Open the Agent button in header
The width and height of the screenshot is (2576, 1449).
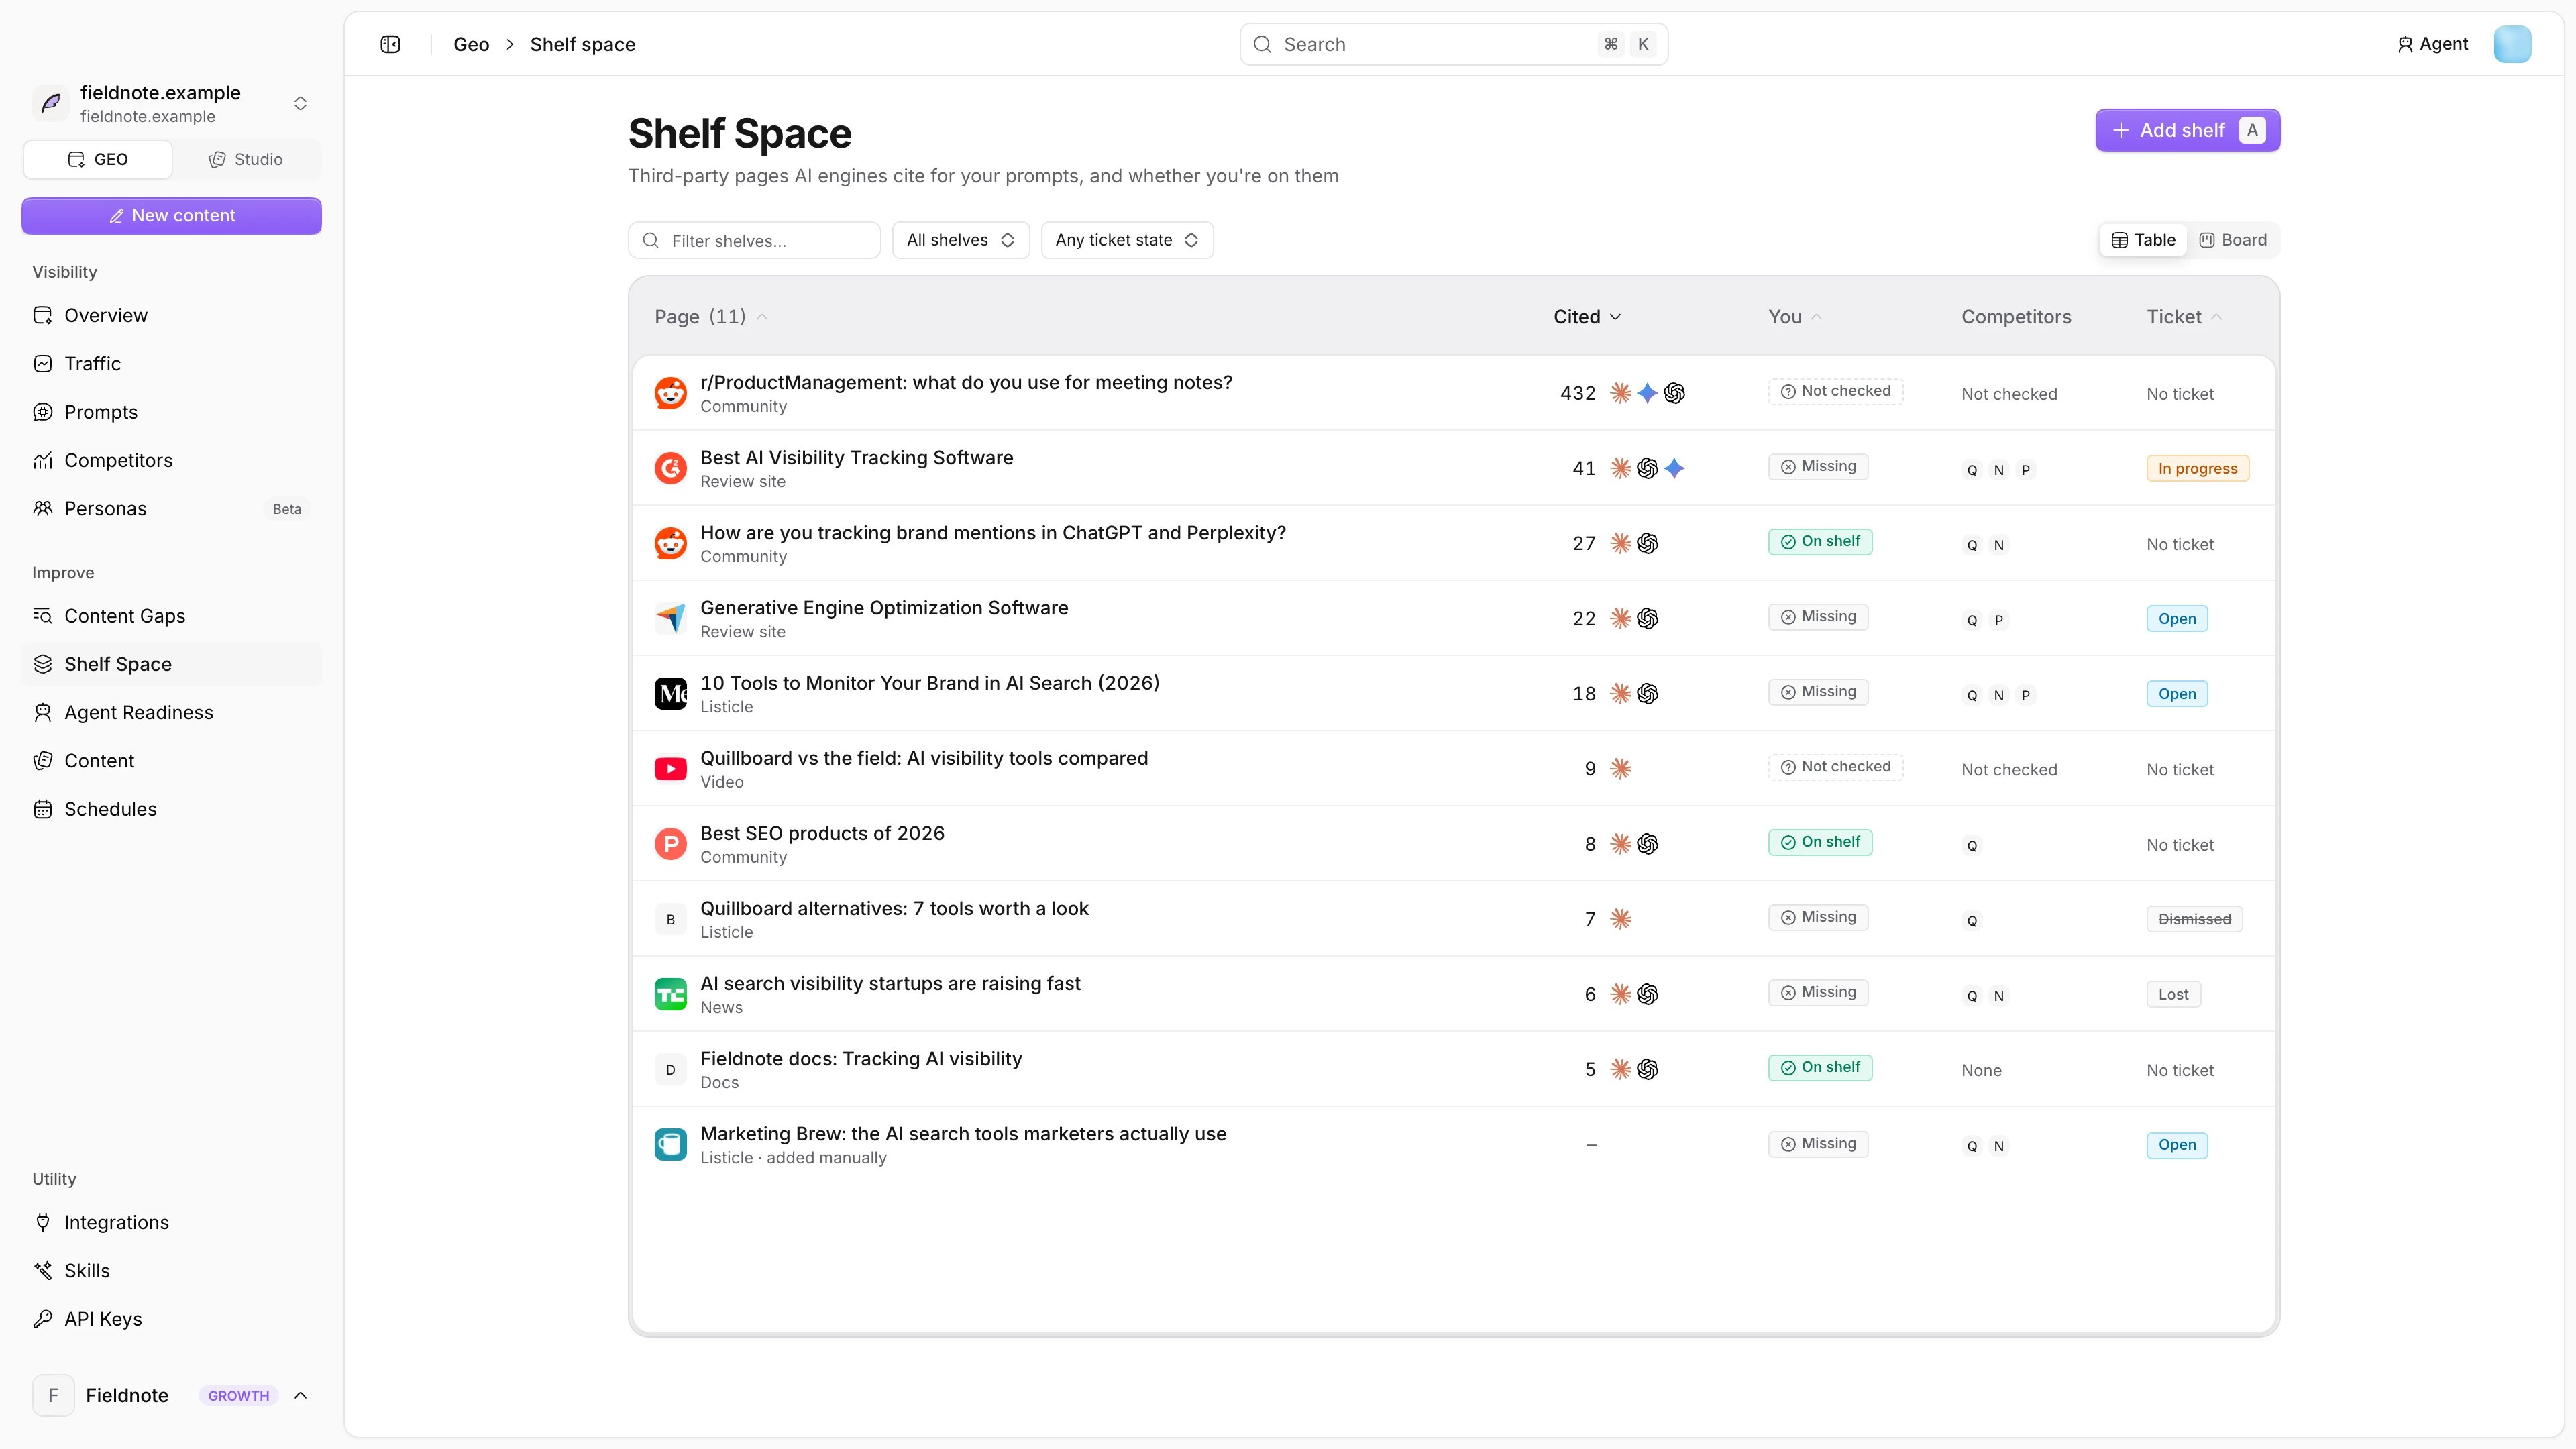click(x=2432, y=44)
